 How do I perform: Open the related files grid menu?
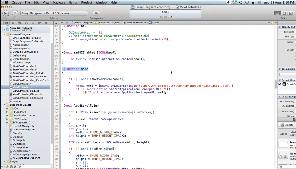click(x=56, y=23)
